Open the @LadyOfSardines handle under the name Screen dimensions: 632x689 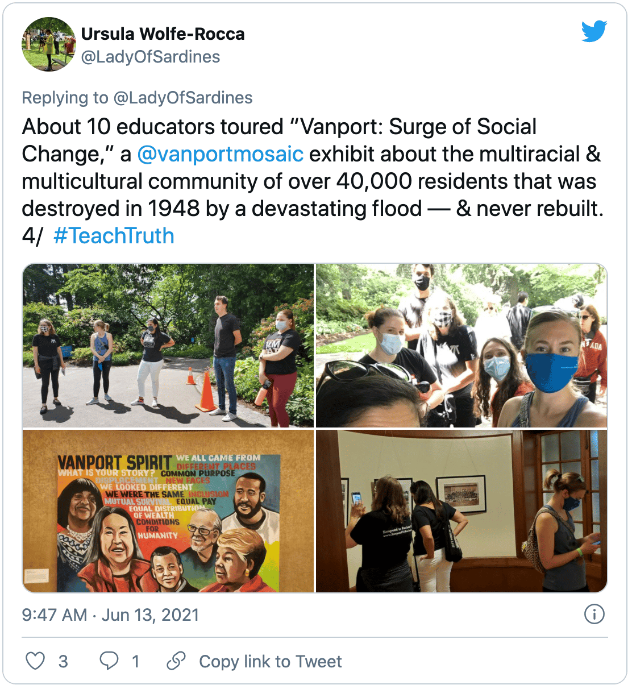click(151, 57)
